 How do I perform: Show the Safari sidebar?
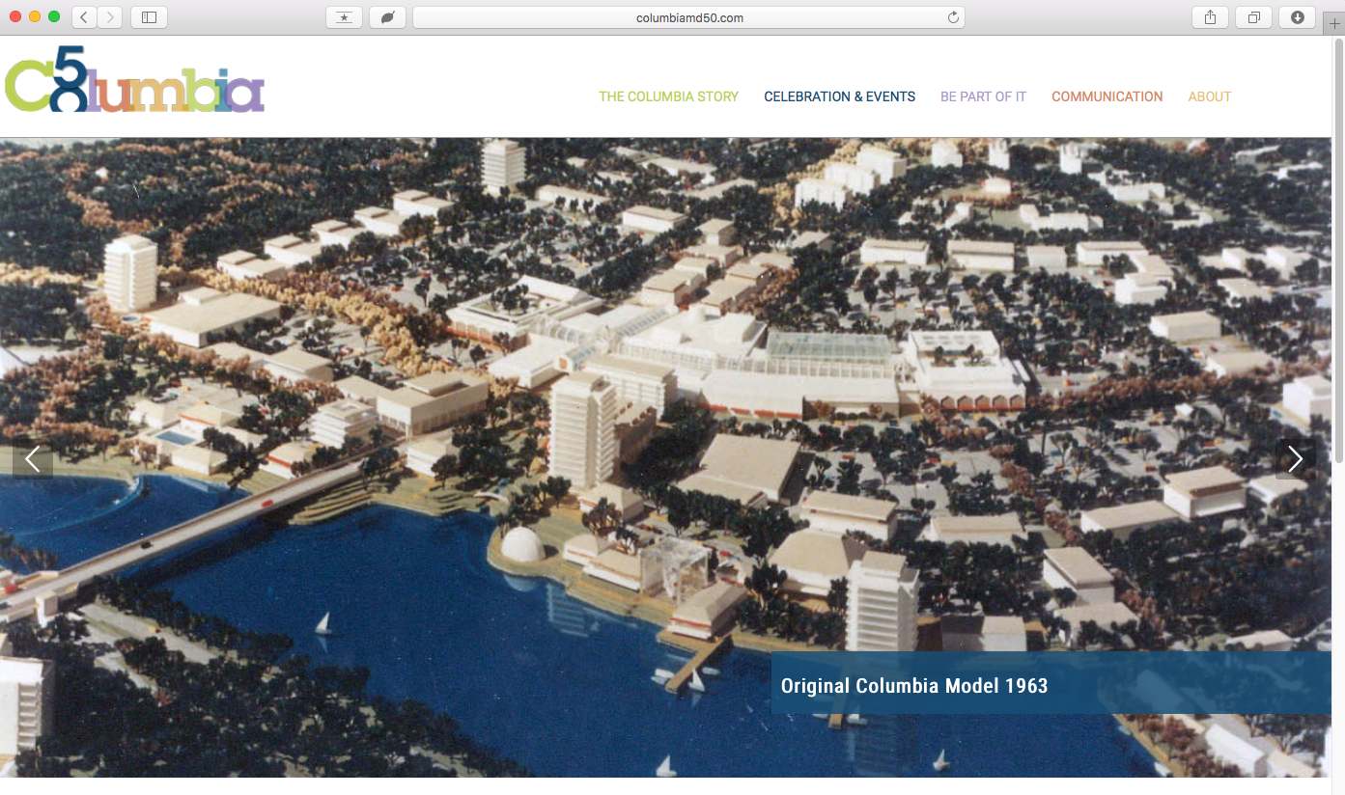coord(149,17)
